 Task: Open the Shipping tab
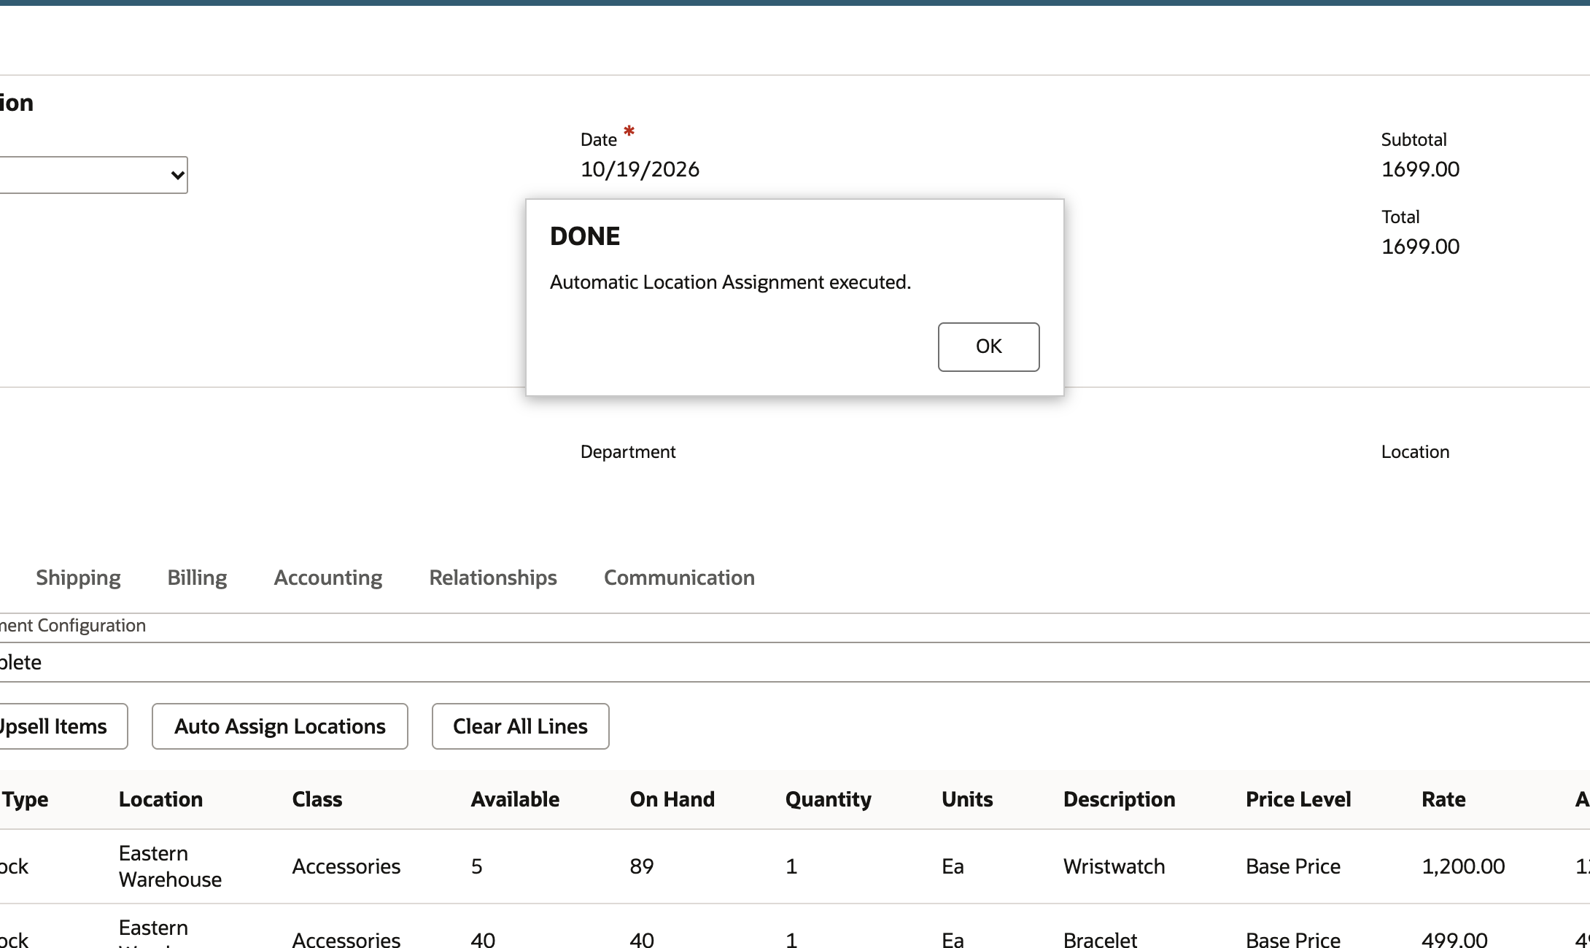tap(78, 578)
